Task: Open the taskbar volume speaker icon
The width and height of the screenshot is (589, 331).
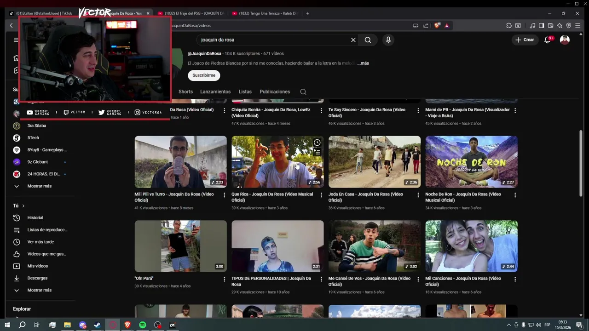Action: [x=538, y=325]
